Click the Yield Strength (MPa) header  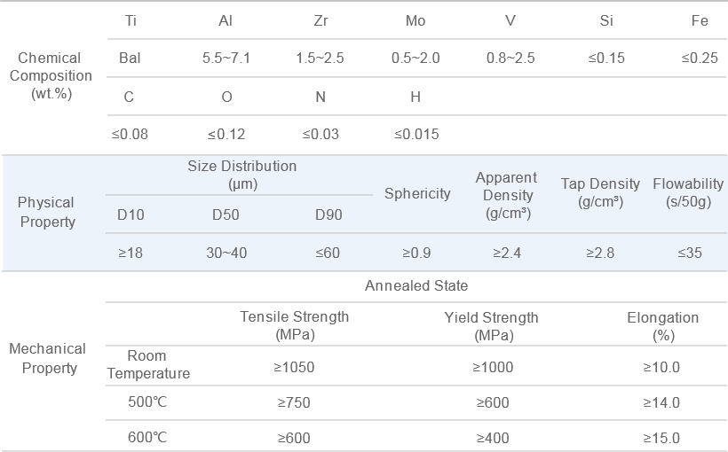pos(492,325)
